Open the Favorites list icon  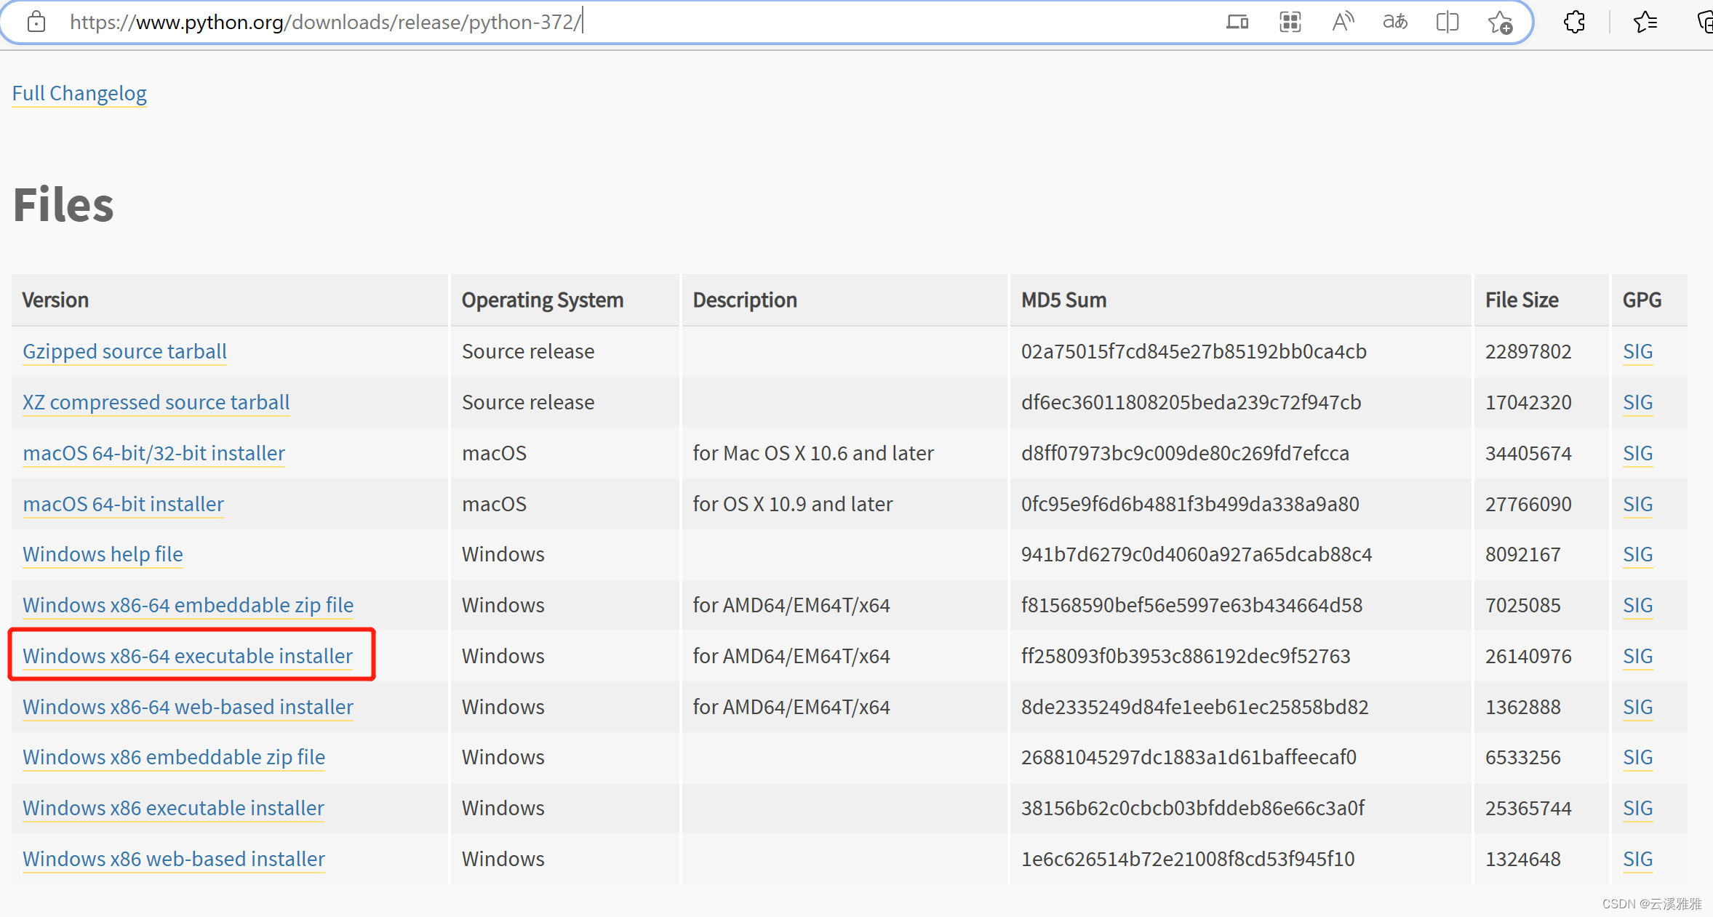point(1645,22)
